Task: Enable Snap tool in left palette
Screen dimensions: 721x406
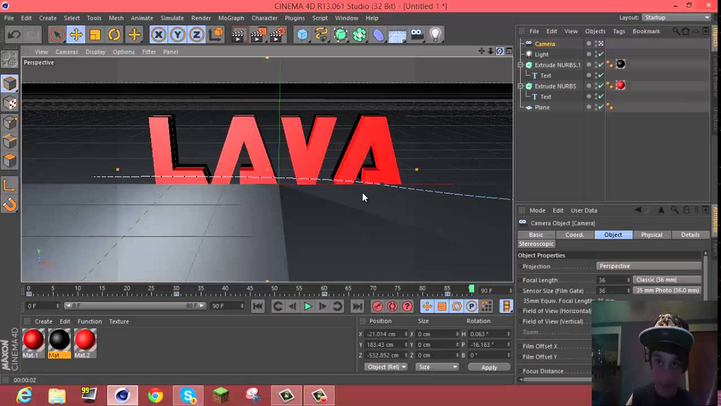Action: click(x=10, y=204)
